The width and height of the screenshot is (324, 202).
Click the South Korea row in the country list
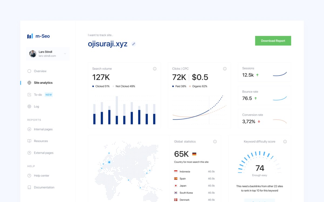(194, 193)
